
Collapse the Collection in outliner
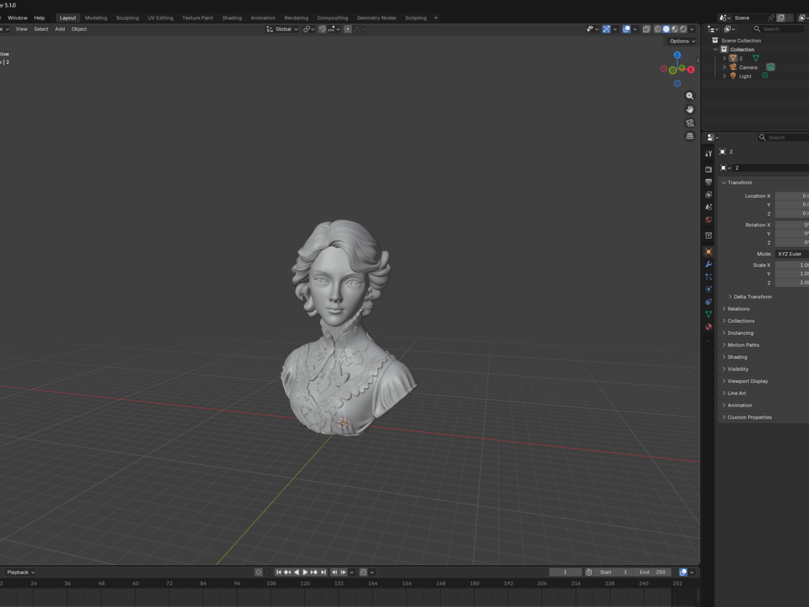(715, 50)
